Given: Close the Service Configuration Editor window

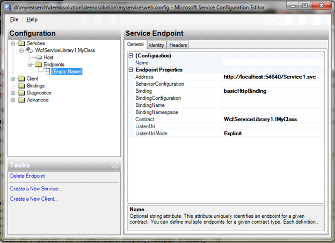Looking at the screenshot, I should [x=322, y=6].
